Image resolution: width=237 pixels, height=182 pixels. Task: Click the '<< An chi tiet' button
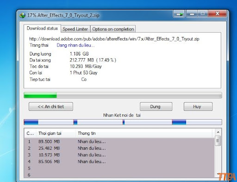pyautogui.click(x=51, y=107)
